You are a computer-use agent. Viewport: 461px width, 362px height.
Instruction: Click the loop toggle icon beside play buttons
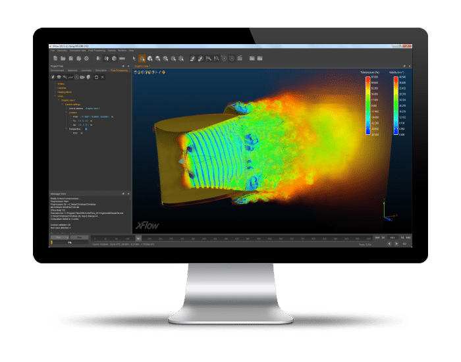(x=405, y=244)
